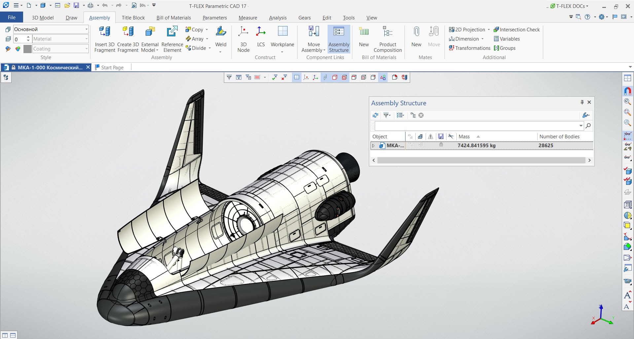Click the camera icon in right toolbar
The height and width of the screenshot is (339, 634).
627,281
